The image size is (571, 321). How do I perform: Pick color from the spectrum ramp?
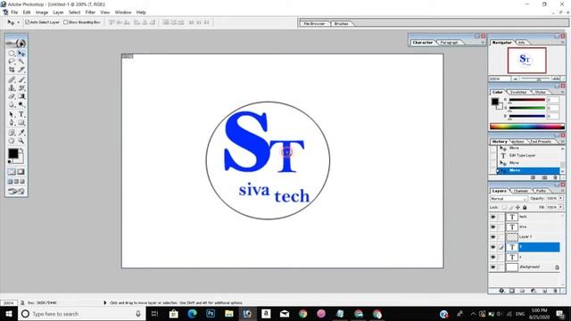[527, 127]
